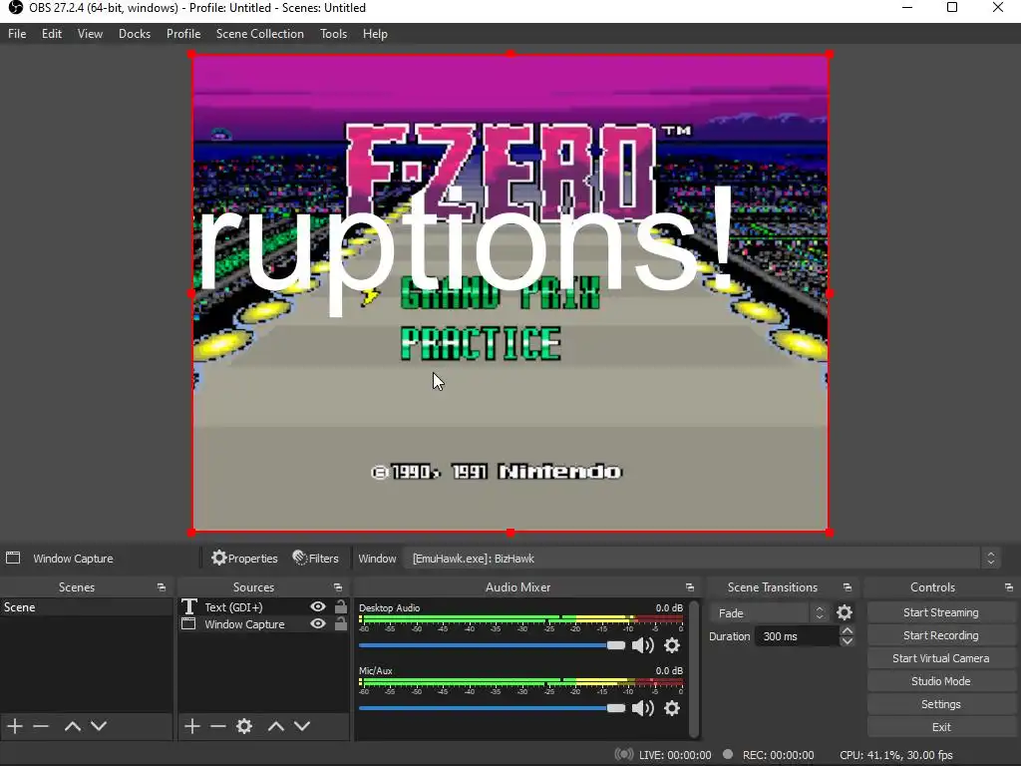Viewport: 1021px width, 766px height.
Task: Move scene down in Scenes list
Action: pos(99,726)
